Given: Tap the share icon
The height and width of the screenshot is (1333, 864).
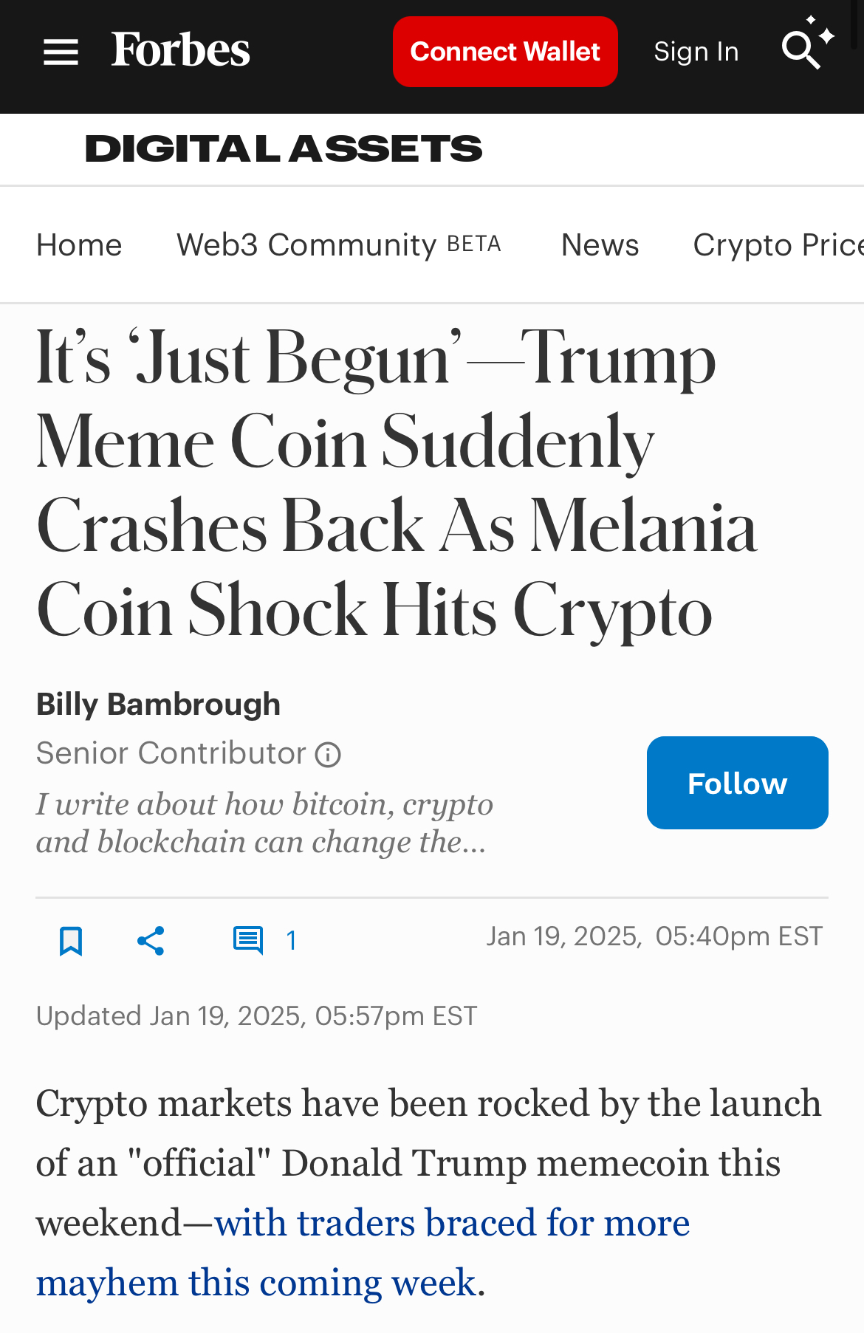Looking at the screenshot, I should coord(151,941).
